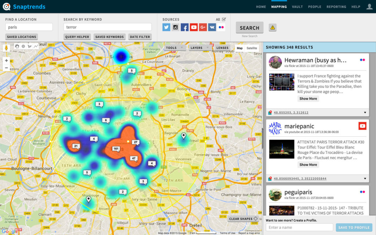This screenshot has width=376, height=235.
Task: Open Saved Keywords
Action: [109, 37]
